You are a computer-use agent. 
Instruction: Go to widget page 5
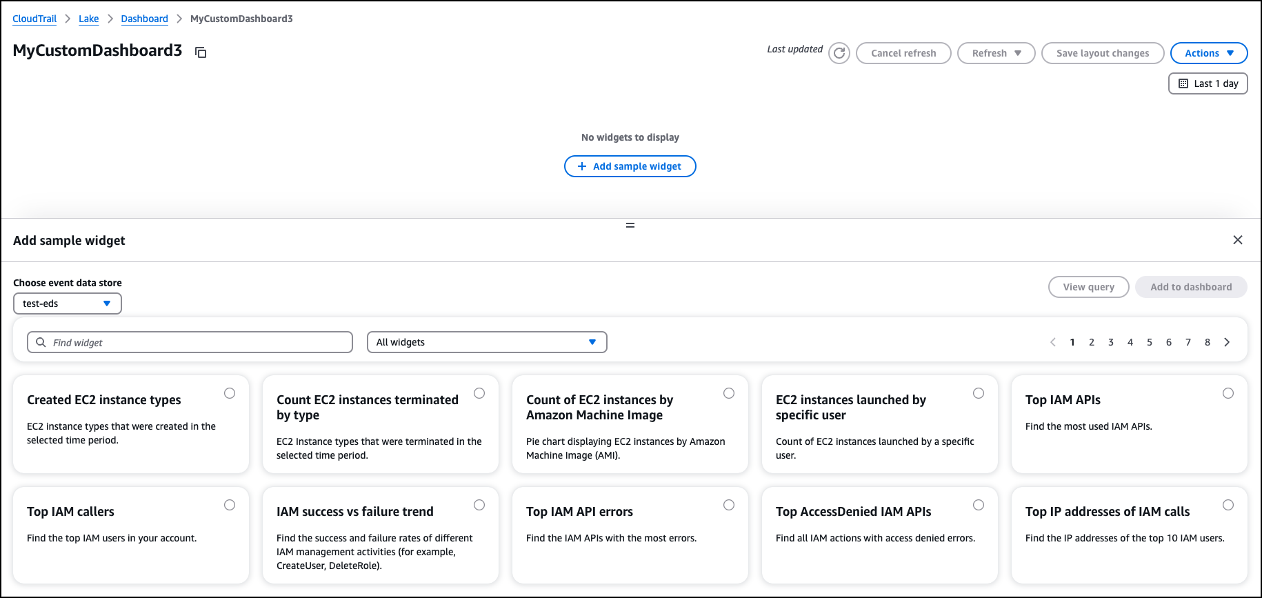click(x=1150, y=342)
